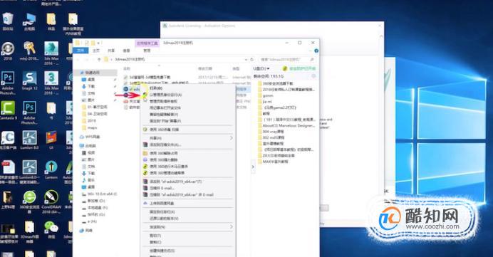The height and width of the screenshot is (257, 493).
Task: Expand the Send to submenu arrow
Action: (x=231, y=227)
